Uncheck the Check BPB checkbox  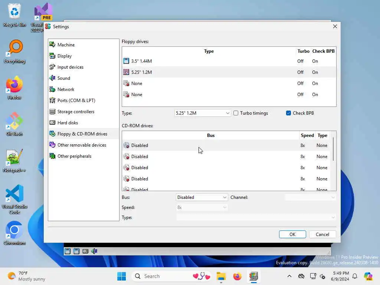(x=288, y=113)
